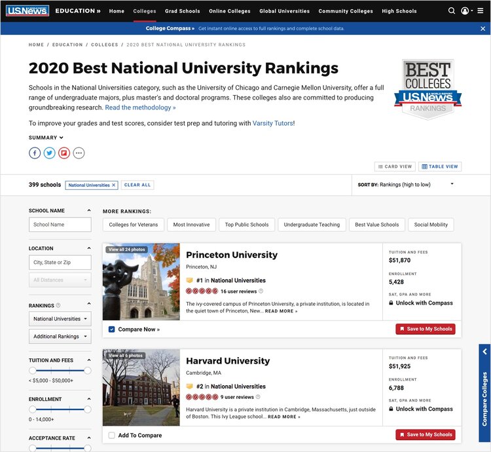The image size is (491, 452).
Task: Open Most Innovative ranking
Action: 191,225
